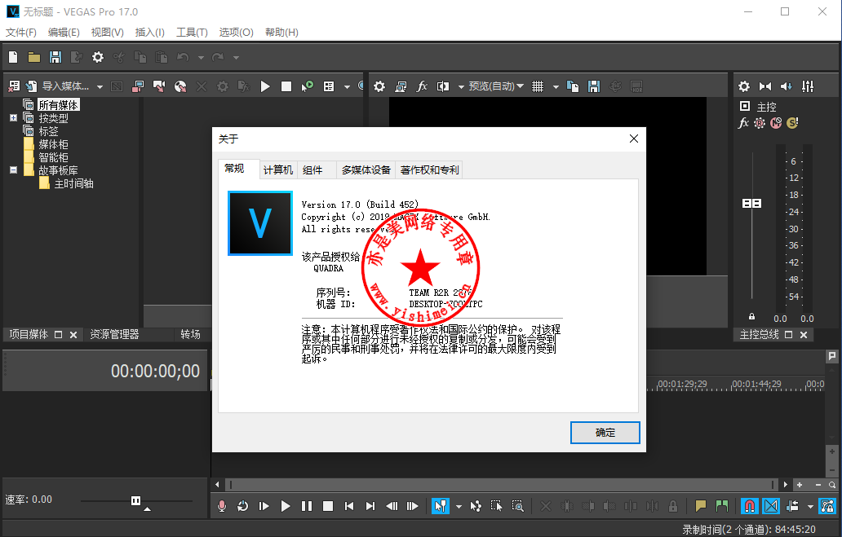The image size is (842, 537).
Task: Open the split screen view dropdown arrow
Action: pos(461,87)
